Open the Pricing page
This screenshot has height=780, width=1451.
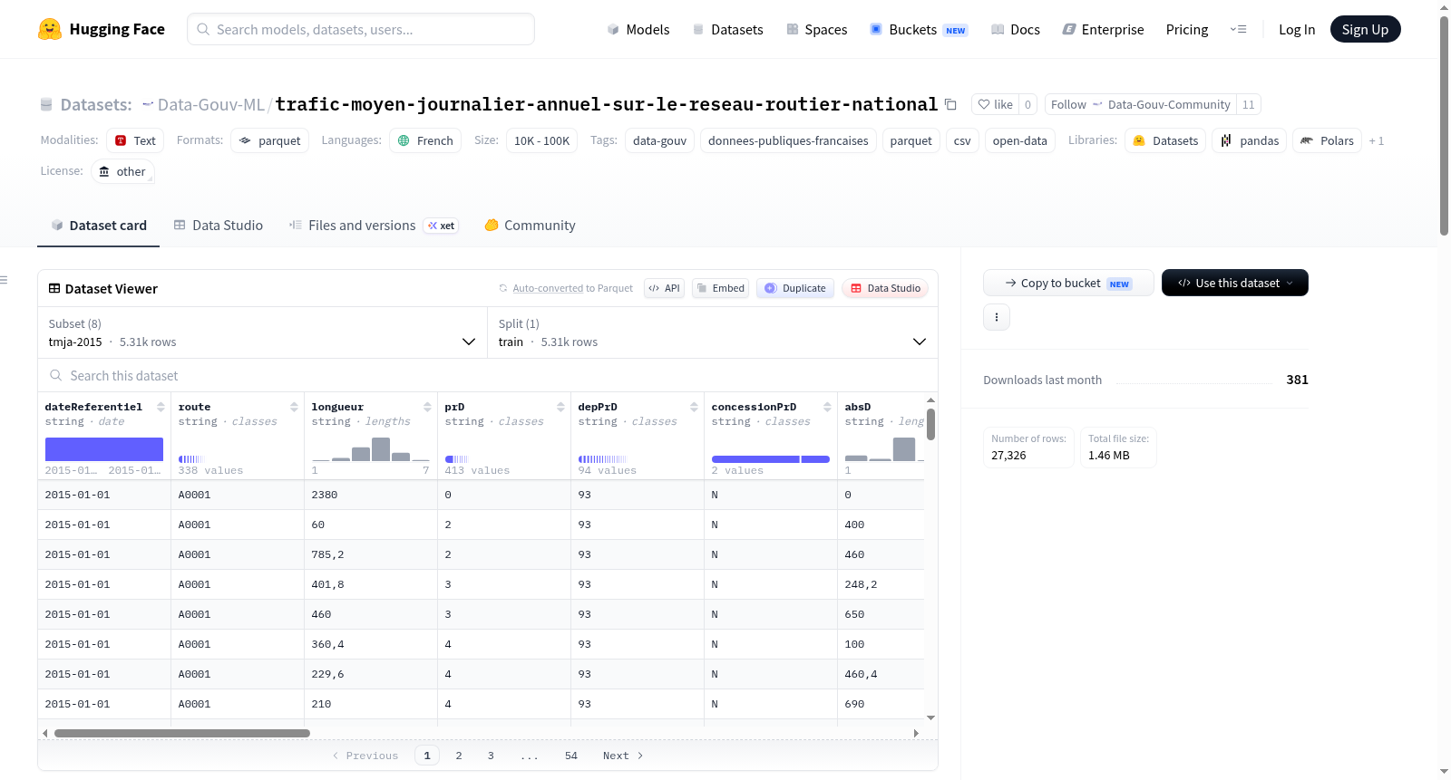pyautogui.click(x=1187, y=29)
